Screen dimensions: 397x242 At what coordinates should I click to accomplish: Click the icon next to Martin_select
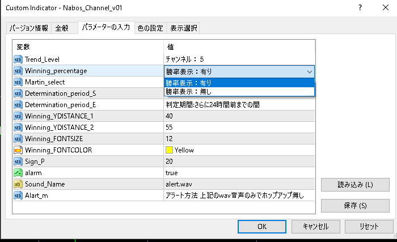pyautogui.click(x=18, y=82)
